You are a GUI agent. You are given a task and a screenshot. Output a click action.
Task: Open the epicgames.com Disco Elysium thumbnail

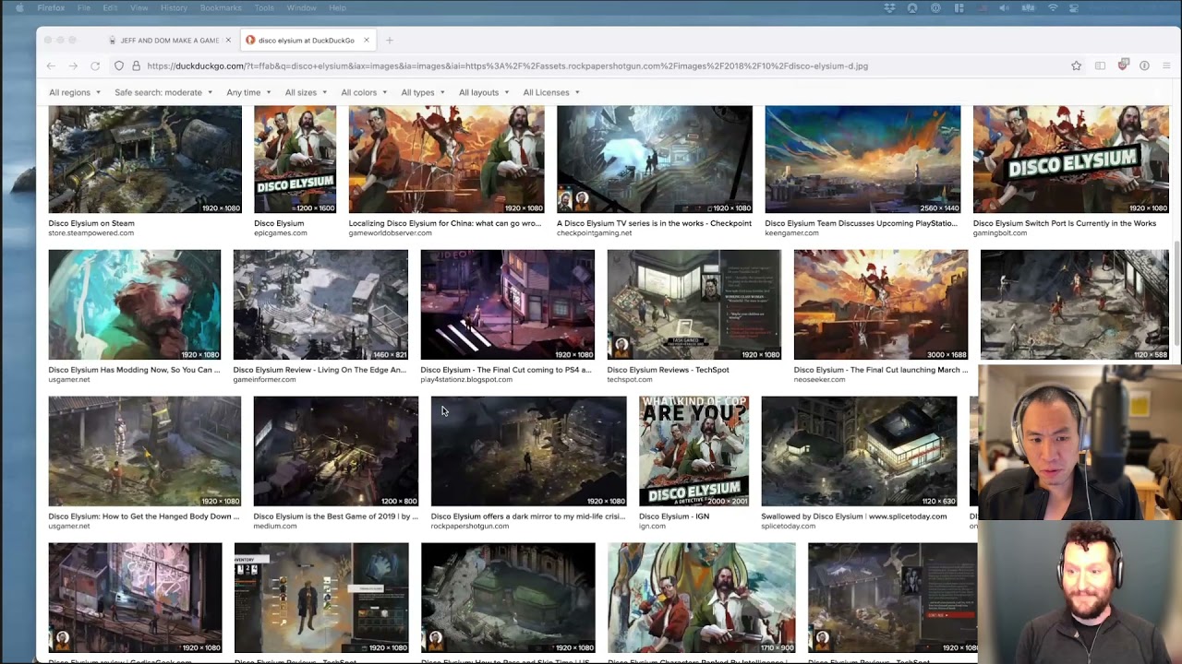pos(295,160)
